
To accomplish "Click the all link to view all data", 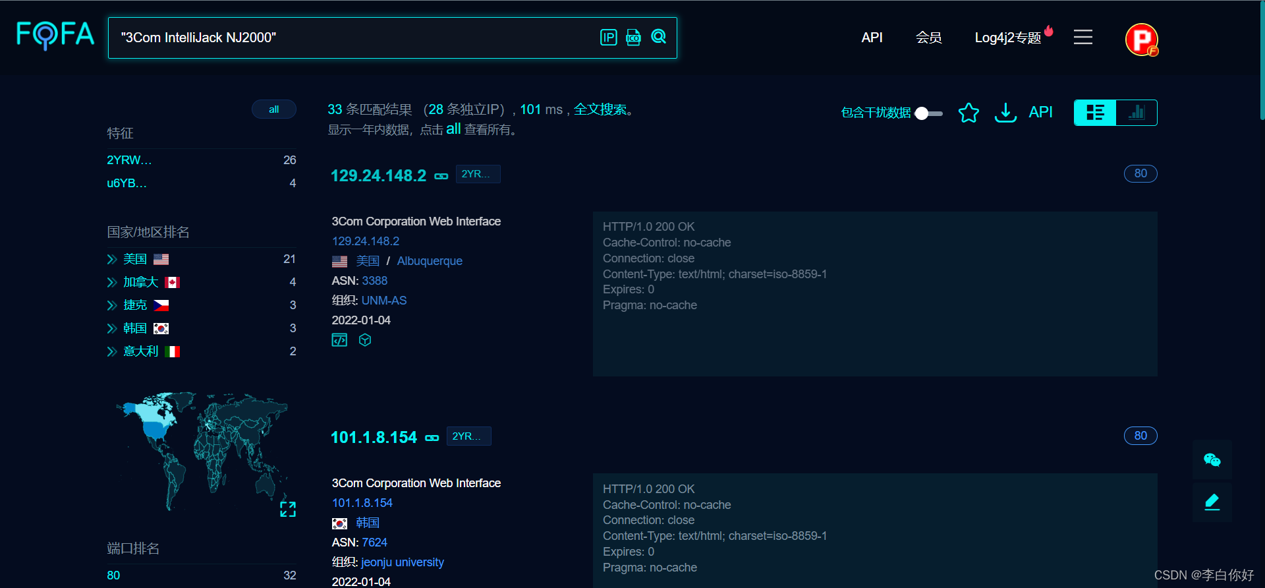I will point(453,129).
